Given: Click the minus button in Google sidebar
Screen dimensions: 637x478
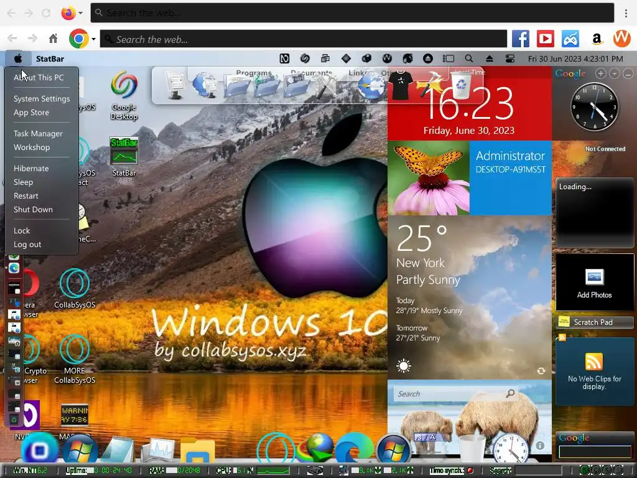Looking at the screenshot, I should pyautogui.click(x=628, y=73).
